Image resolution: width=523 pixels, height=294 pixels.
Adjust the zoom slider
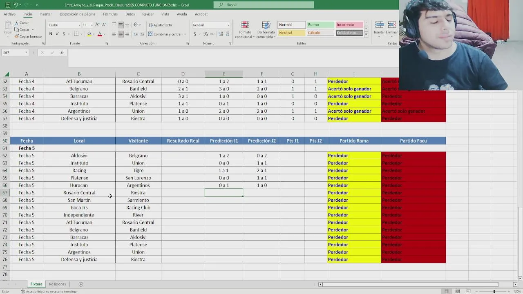[x=494, y=291]
